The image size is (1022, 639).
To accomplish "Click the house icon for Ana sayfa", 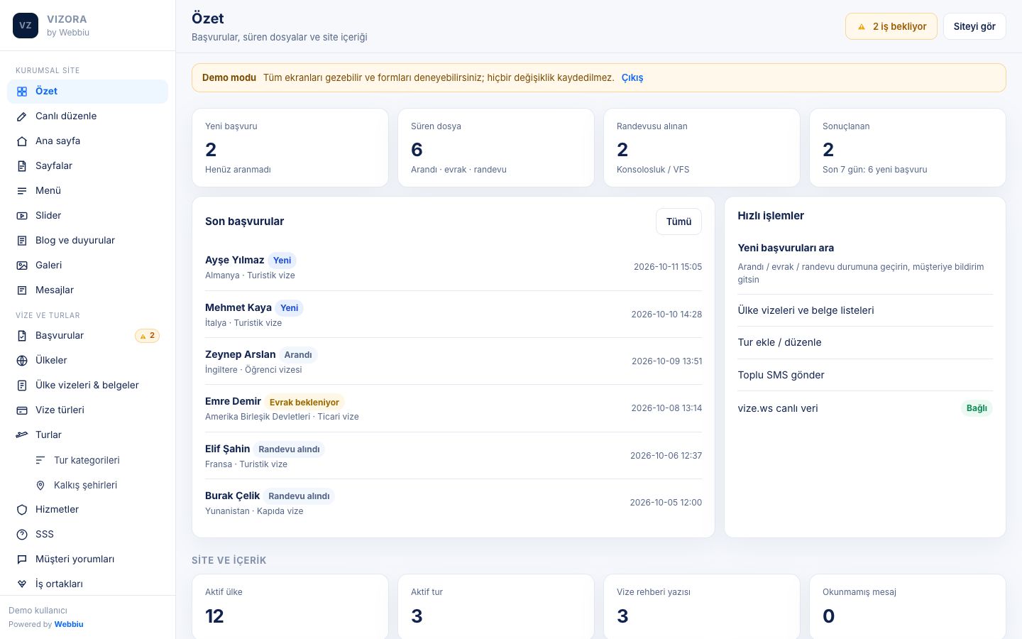I will 22,141.
